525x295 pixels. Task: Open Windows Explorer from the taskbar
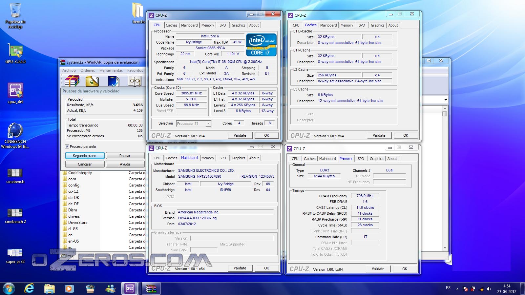click(49, 288)
